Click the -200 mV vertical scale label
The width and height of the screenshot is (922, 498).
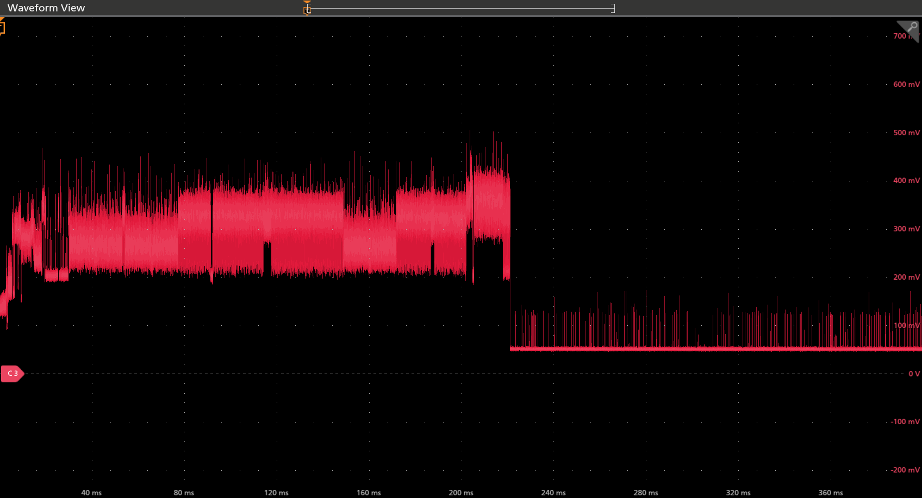point(905,470)
